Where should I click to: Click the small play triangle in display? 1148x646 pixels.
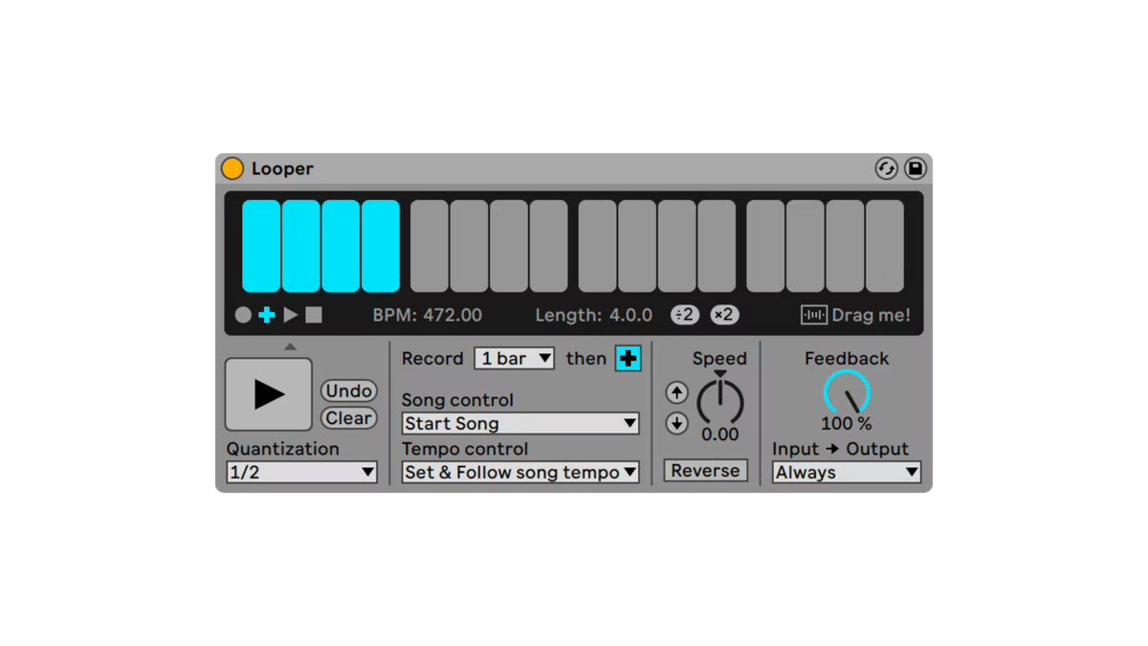[x=291, y=315]
